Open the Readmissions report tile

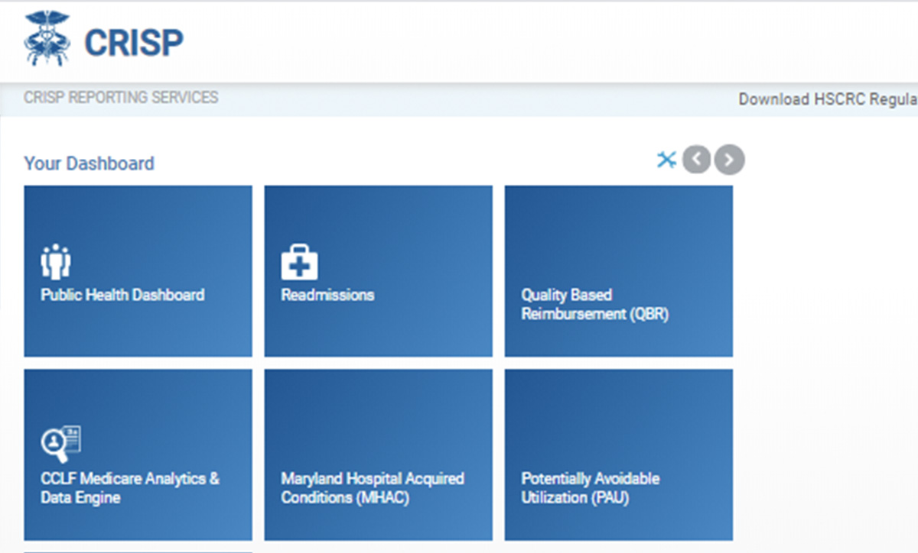pos(379,271)
